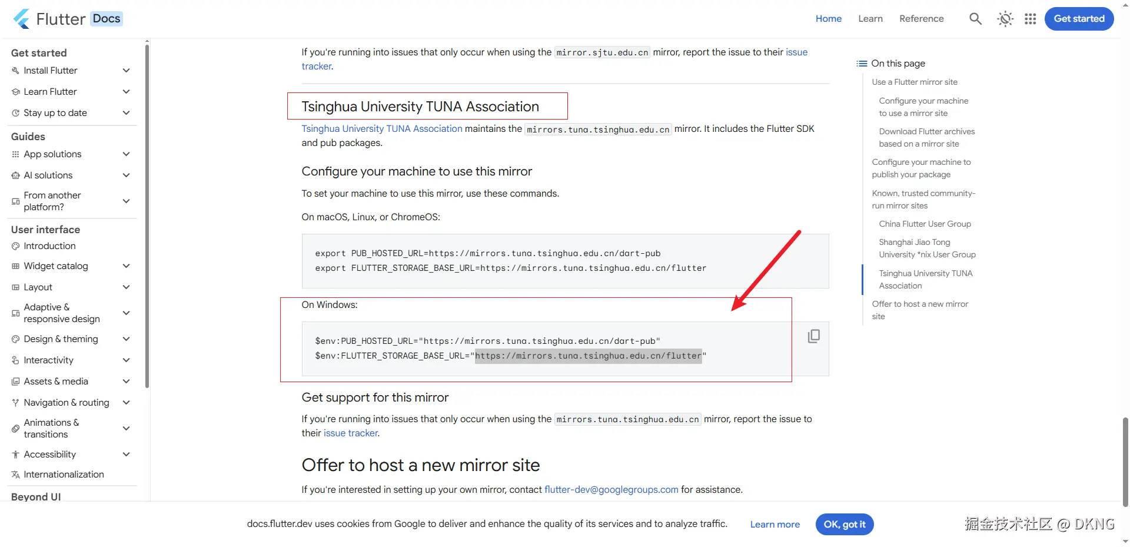1130x547 pixels.
Task: Click the left sidebar scrollbar
Action: point(147,215)
